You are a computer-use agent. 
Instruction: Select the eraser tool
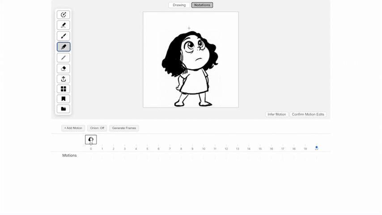pyautogui.click(x=63, y=69)
